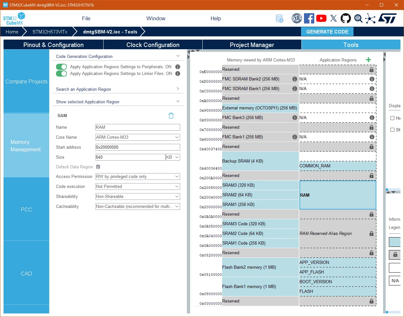Click the Start address field 0x20000000
The height and width of the screenshot is (317, 404).
(x=138, y=147)
